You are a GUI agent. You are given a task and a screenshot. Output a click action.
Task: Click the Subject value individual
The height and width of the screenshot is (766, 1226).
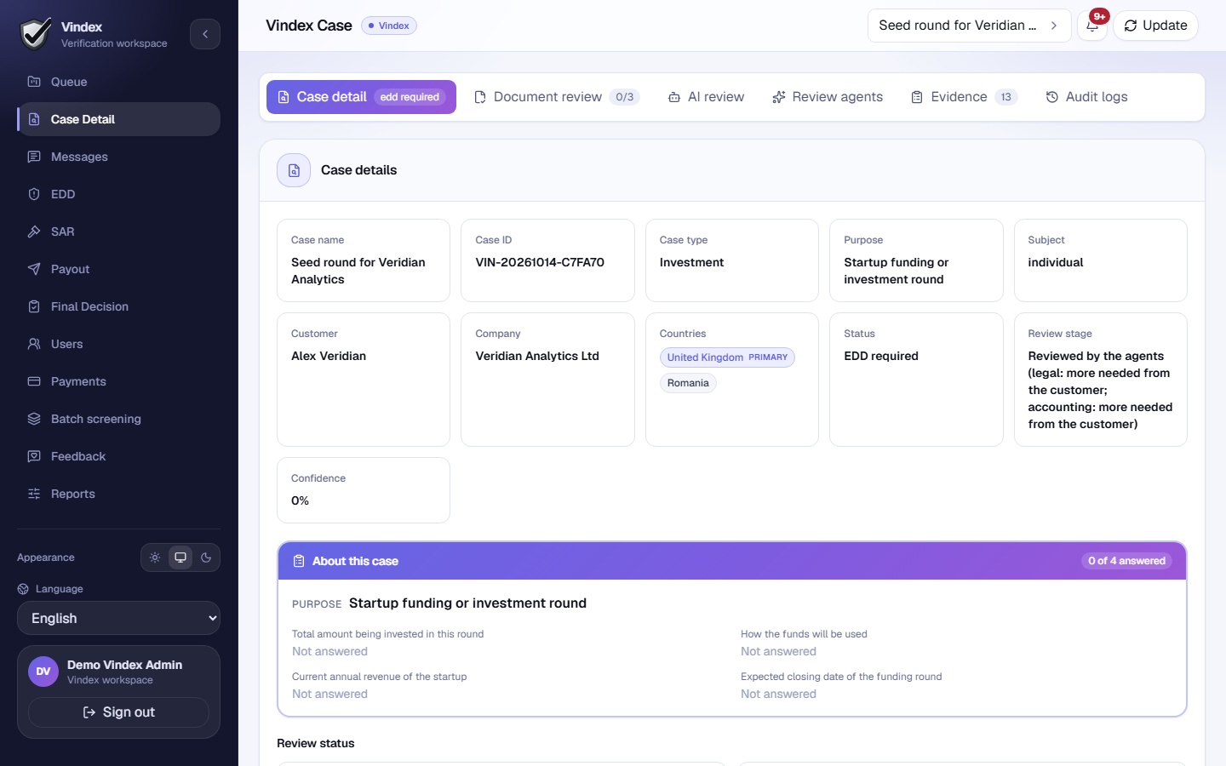point(1056,262)
